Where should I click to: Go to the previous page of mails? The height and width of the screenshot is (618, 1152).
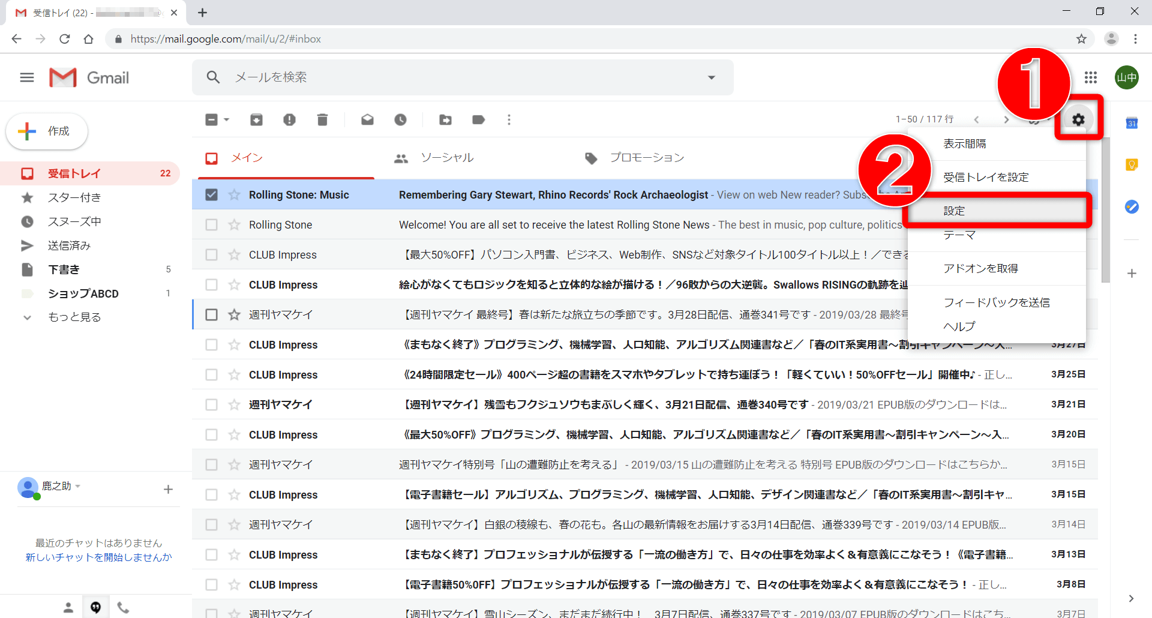point(976,120)
